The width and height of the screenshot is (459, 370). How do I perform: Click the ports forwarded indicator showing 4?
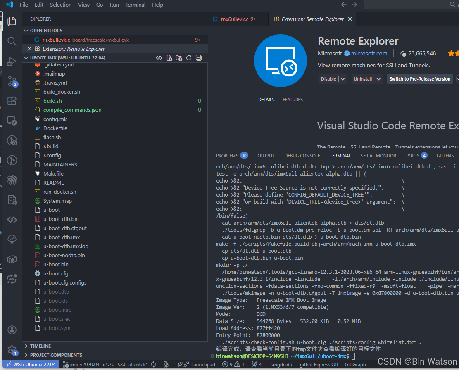(257, 365)
